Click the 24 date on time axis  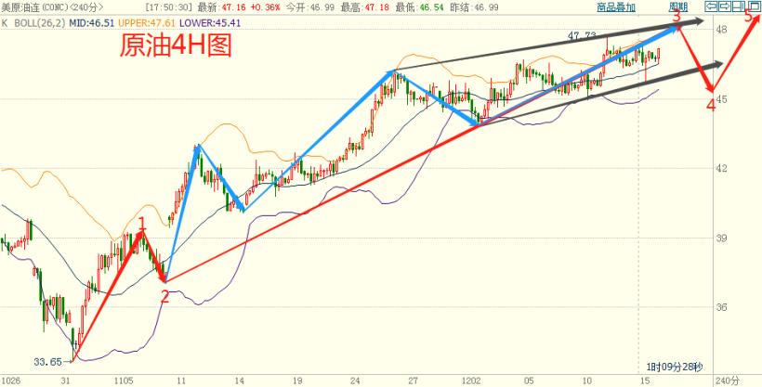[356, 381]
